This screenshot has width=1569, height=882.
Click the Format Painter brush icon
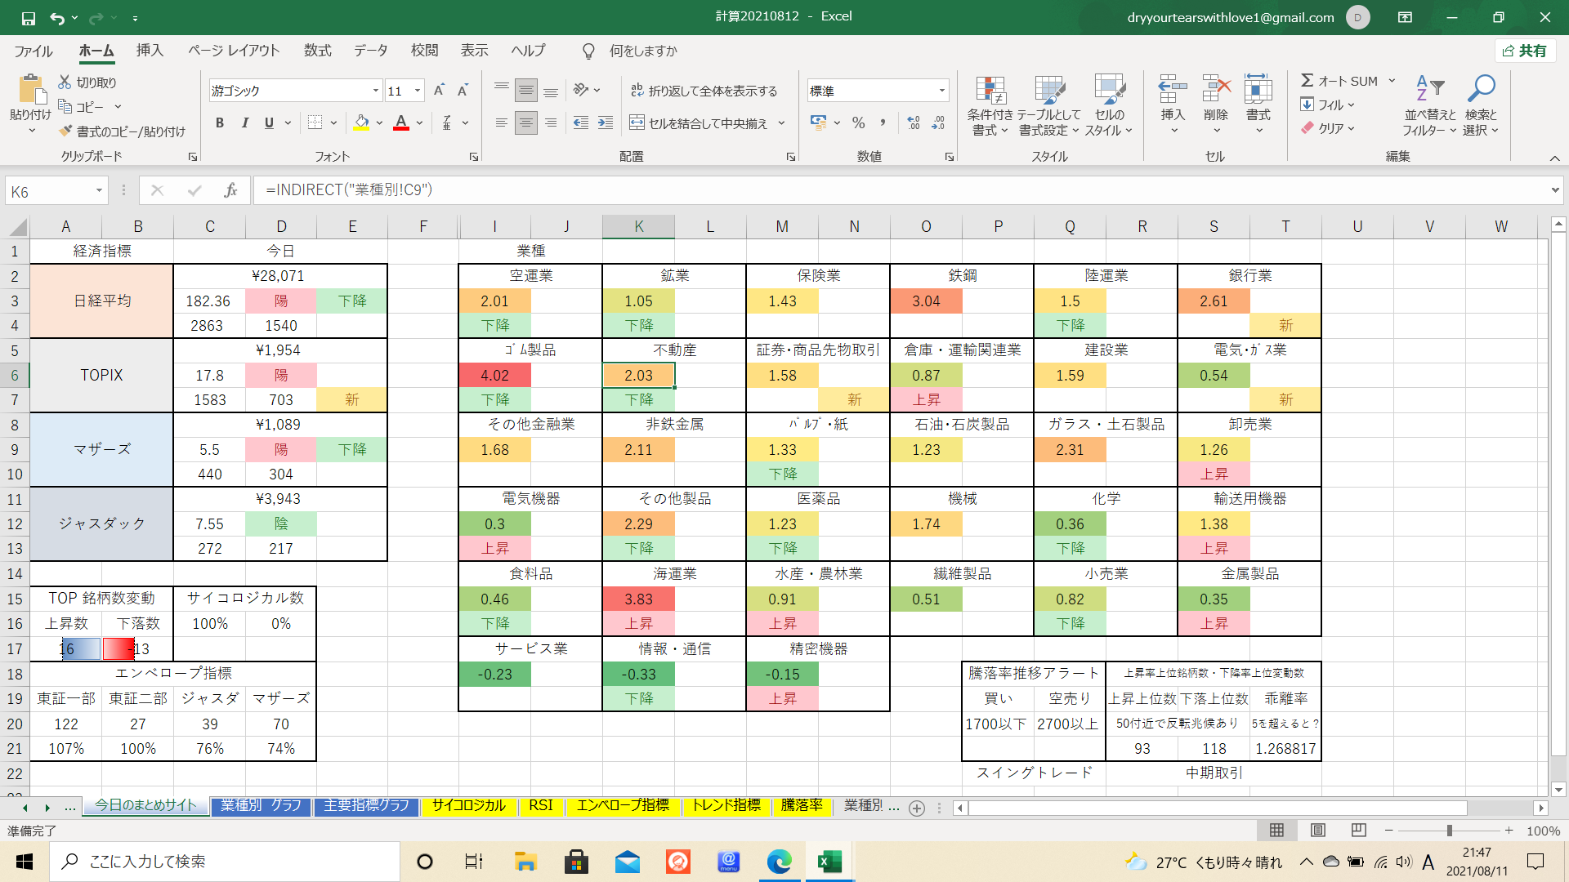[x=66, y=131]
